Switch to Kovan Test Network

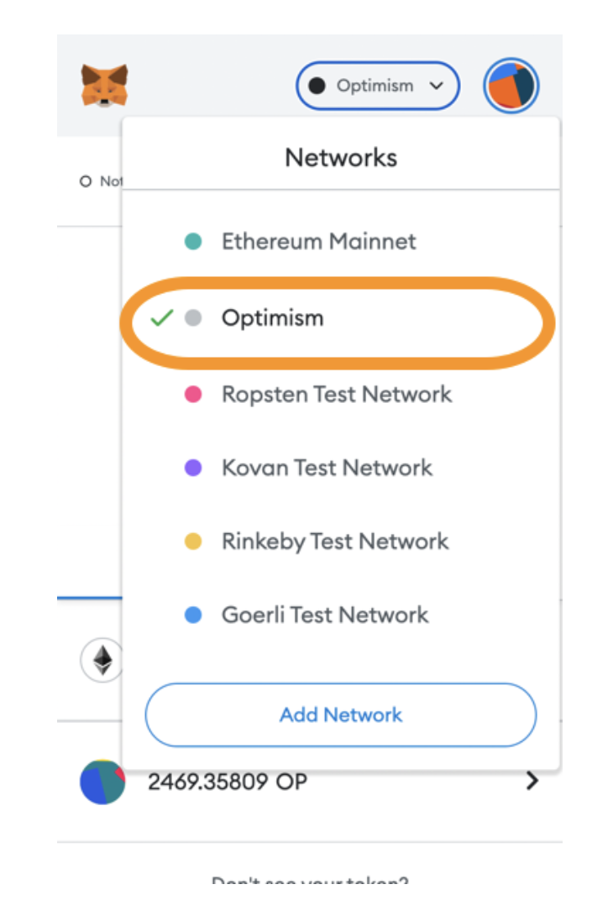coord(341,468)
